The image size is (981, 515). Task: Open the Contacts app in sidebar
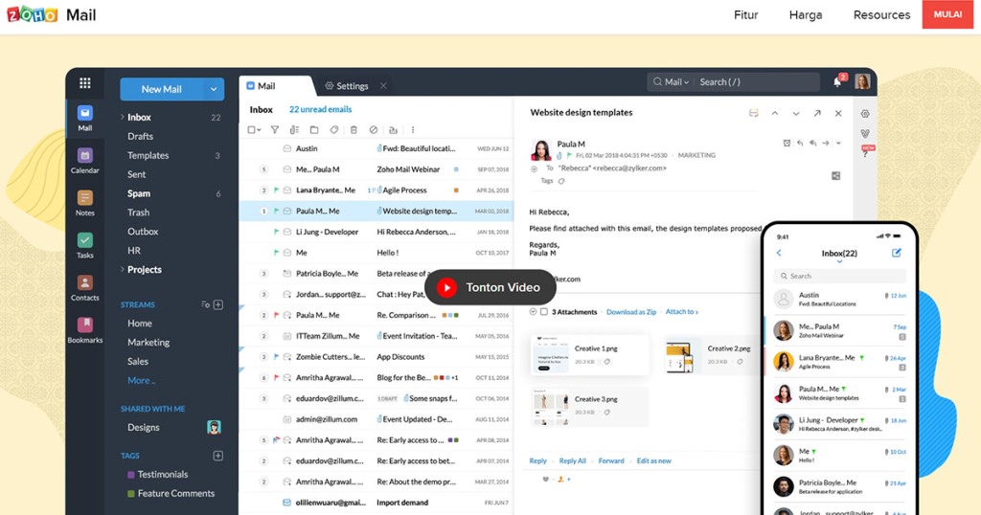85,288
